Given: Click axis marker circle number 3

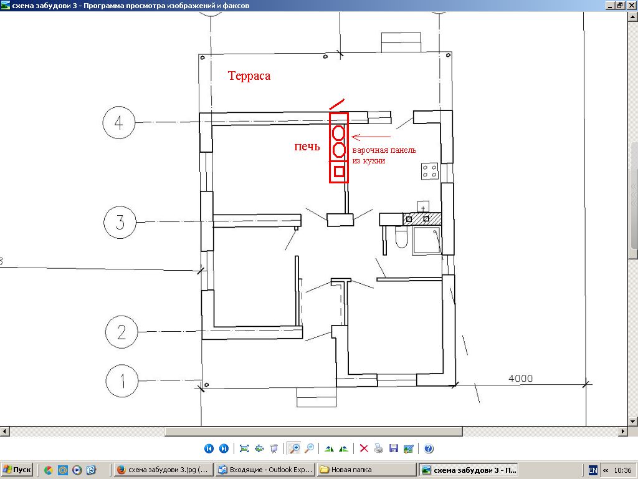Looking at the screenshot, I should [120, 223].
